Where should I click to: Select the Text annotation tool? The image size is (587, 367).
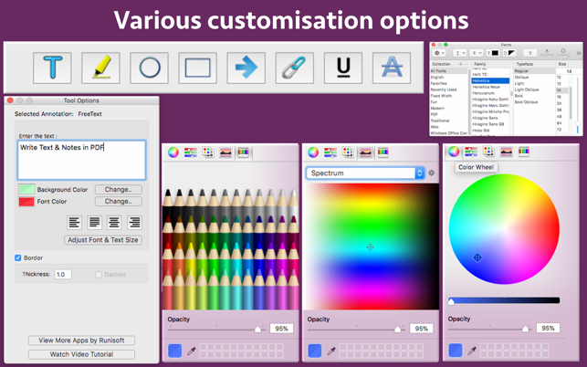click(x=53, y=67)
